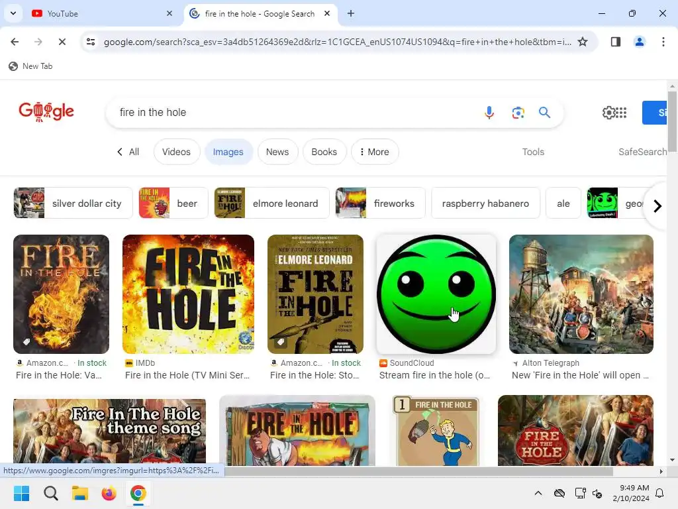Open taskbar search
This screenshot has height=509, width=678.
50,493
